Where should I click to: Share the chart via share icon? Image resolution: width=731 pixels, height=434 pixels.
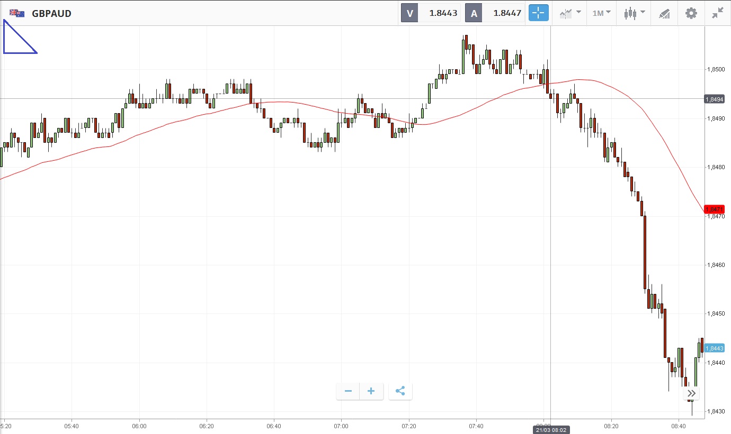click(400, 391)
